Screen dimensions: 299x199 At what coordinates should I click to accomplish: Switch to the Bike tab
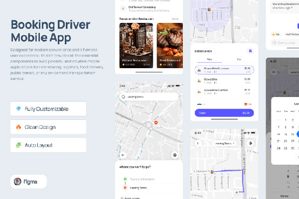(x=209, y=59)
